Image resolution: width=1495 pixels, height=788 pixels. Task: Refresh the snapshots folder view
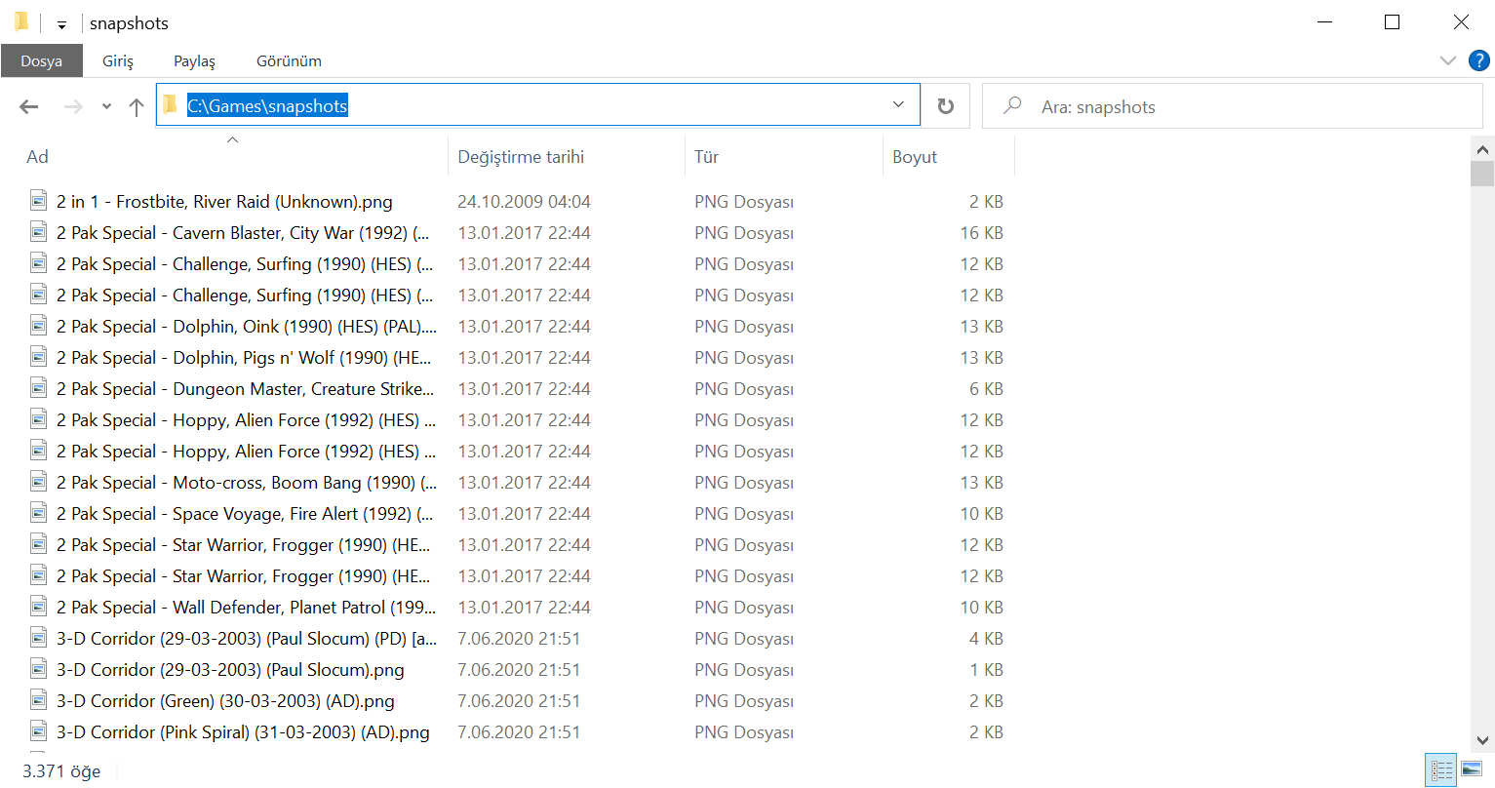point(945,106)
